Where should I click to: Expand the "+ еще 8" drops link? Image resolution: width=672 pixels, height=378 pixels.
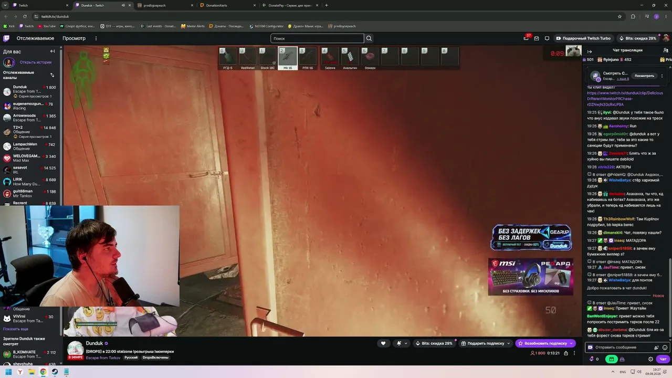point(623,79)
